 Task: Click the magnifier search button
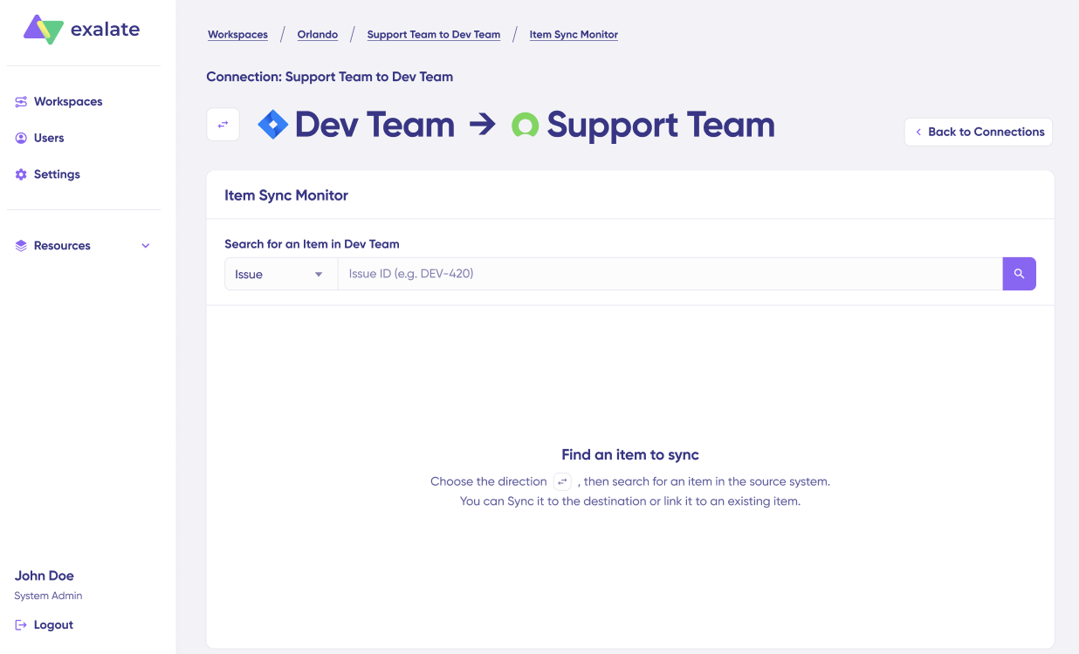[1019, 274]
